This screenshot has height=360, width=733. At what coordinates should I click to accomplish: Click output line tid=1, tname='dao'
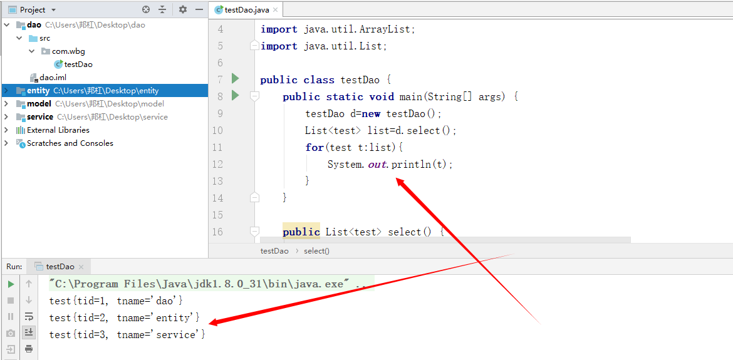pos(116,301)
